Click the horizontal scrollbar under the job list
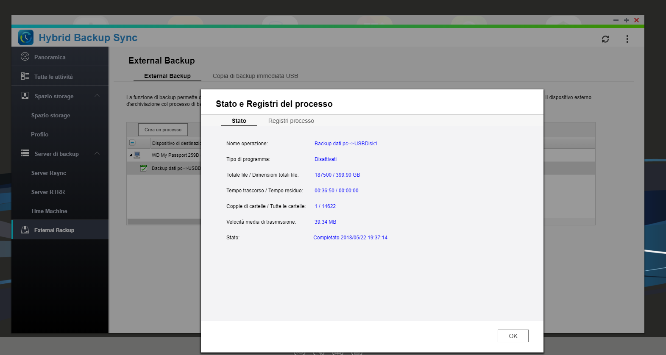The image size is (666, 355). tap(164, 222)
